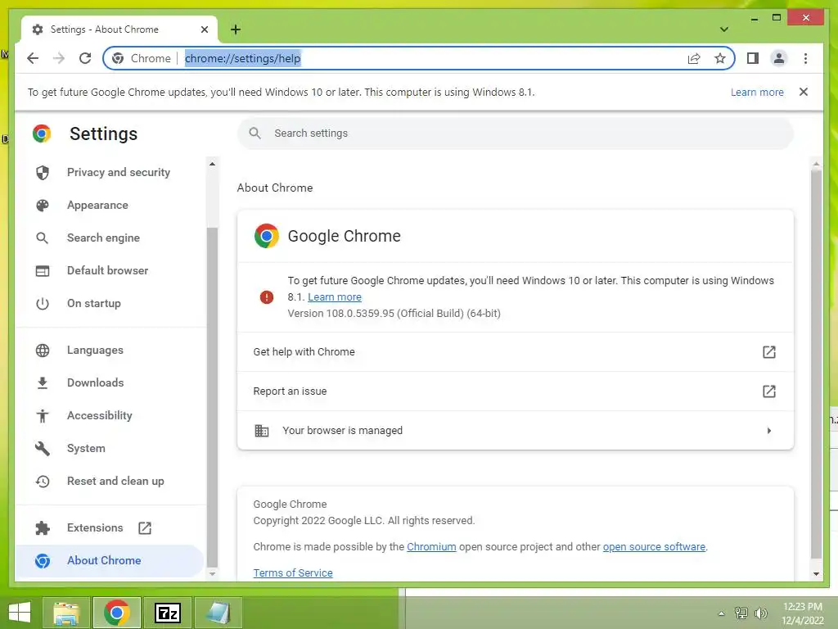Click the volume speaker tray icon
The height and width of the screenshot is (629, 838).
point(760,613)
